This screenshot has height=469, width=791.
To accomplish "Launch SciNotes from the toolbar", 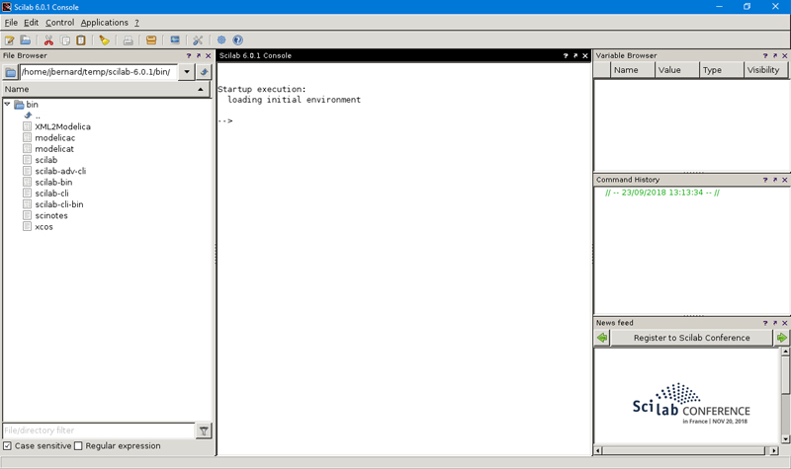I will pyautogui.click(x=10, y=40).
